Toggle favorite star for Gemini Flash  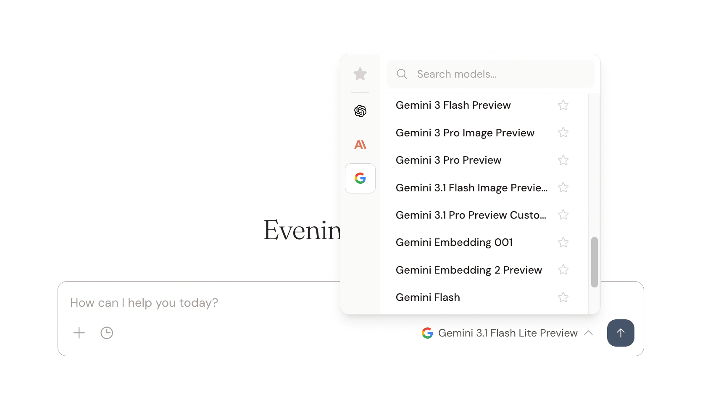click(563, 298)
